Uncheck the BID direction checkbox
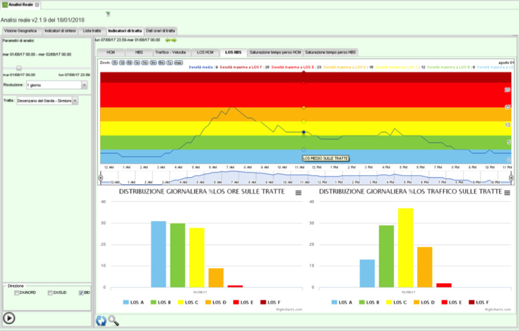This screenshot has height=331, width=519. tap(81, 293)
